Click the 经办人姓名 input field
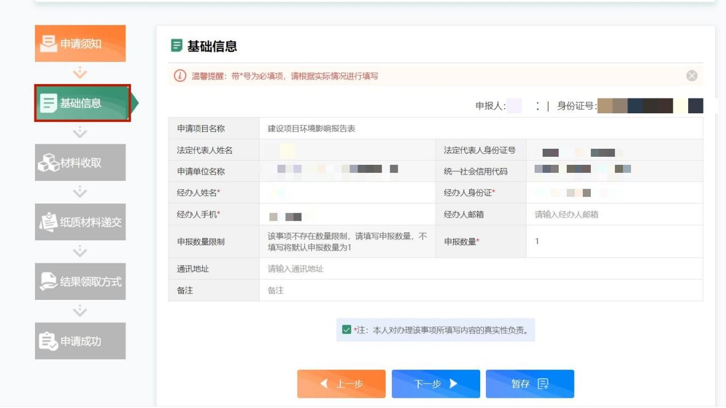 pyautogui.click(x=347, y=193)
